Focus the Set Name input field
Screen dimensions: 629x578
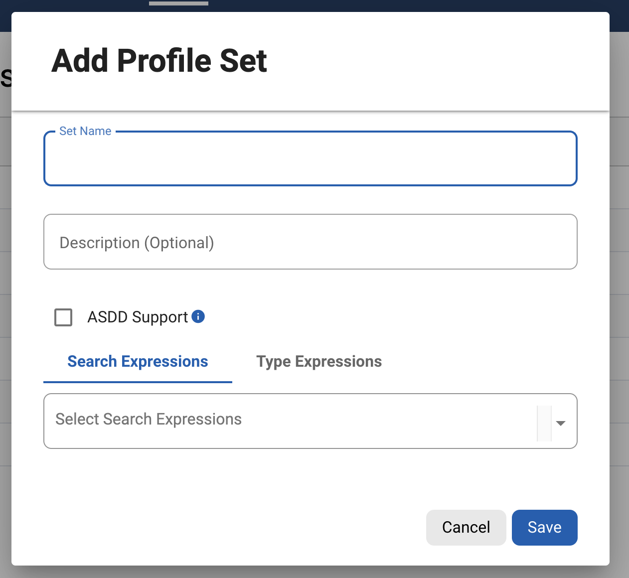[310, 160]
